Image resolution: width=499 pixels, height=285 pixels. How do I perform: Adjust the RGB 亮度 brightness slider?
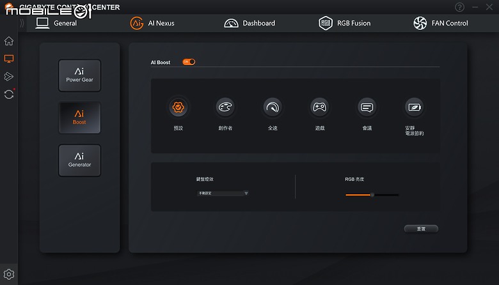(372, 195)
